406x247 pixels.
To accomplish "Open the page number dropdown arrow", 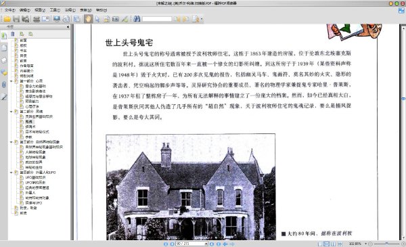I will pos(206,244).
